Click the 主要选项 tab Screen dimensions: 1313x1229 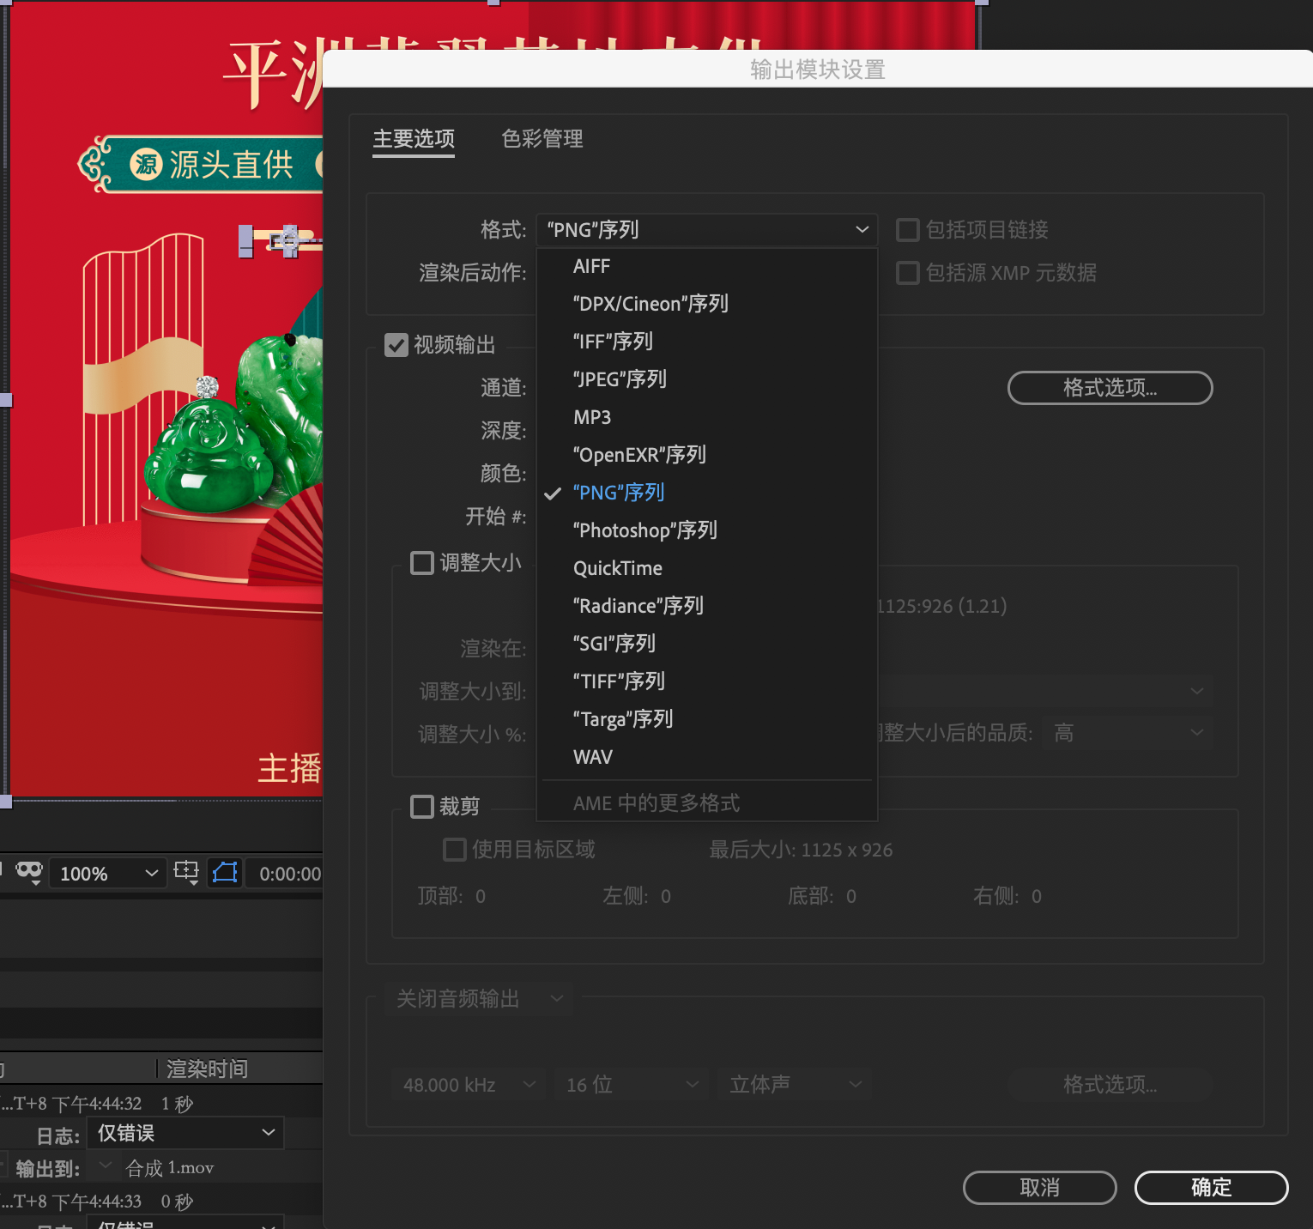coord(413,138)
